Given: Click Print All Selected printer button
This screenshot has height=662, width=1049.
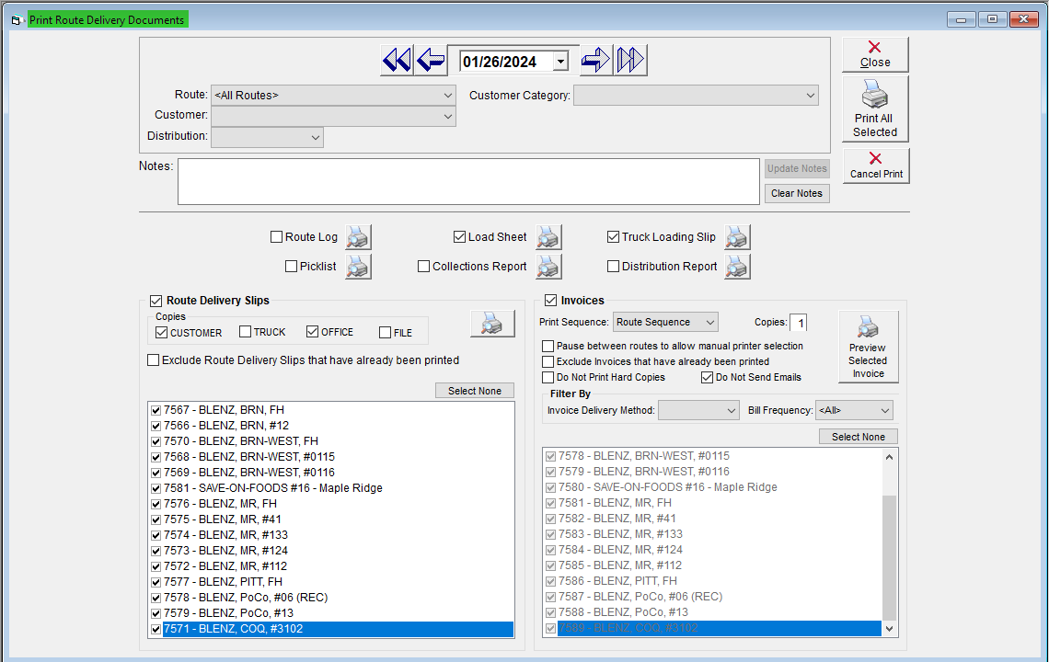Looking at the screenshot, I should [x=875, y=109].
